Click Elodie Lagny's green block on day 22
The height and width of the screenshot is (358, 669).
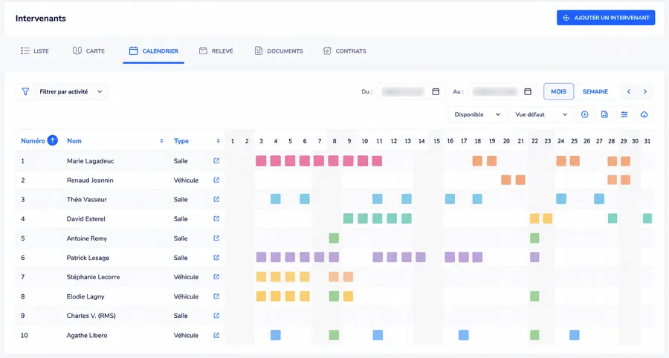coord(534,296)
